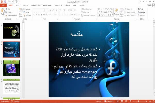The image size is (155, 103).
Task: Open Font dialog launcher
Action: point(57,19)
